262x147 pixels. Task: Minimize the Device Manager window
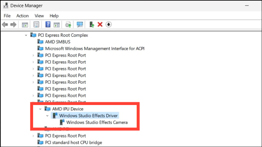coord(247,6)
